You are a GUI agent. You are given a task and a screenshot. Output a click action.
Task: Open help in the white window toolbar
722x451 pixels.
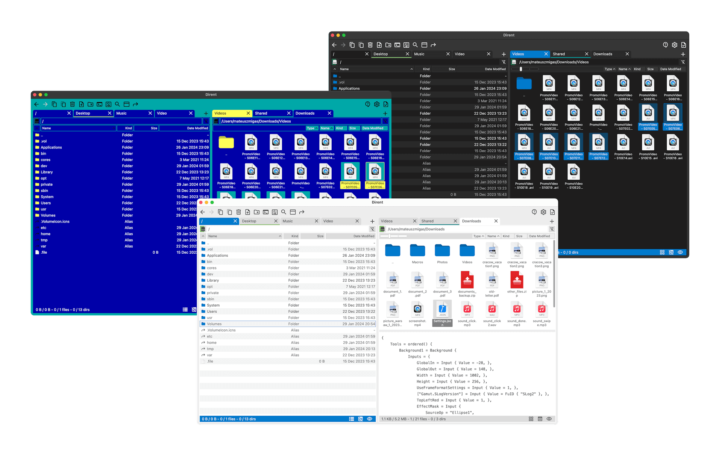click(534, 212)
